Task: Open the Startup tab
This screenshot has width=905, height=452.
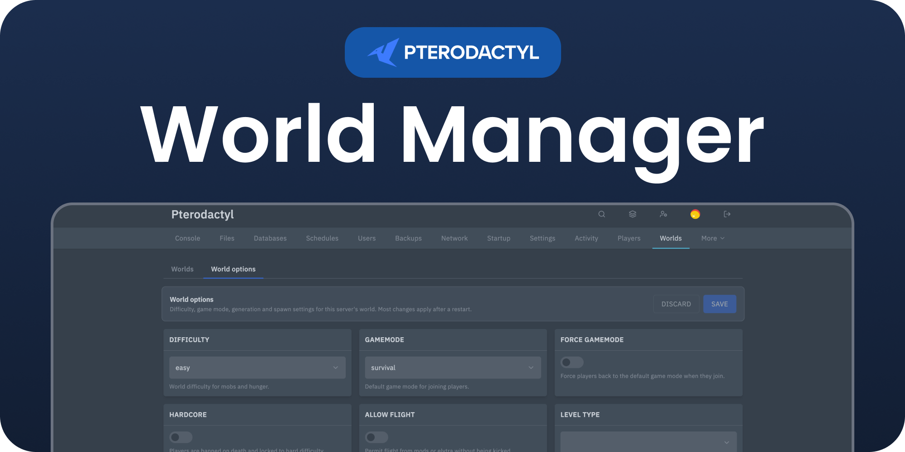Action: 499,238
